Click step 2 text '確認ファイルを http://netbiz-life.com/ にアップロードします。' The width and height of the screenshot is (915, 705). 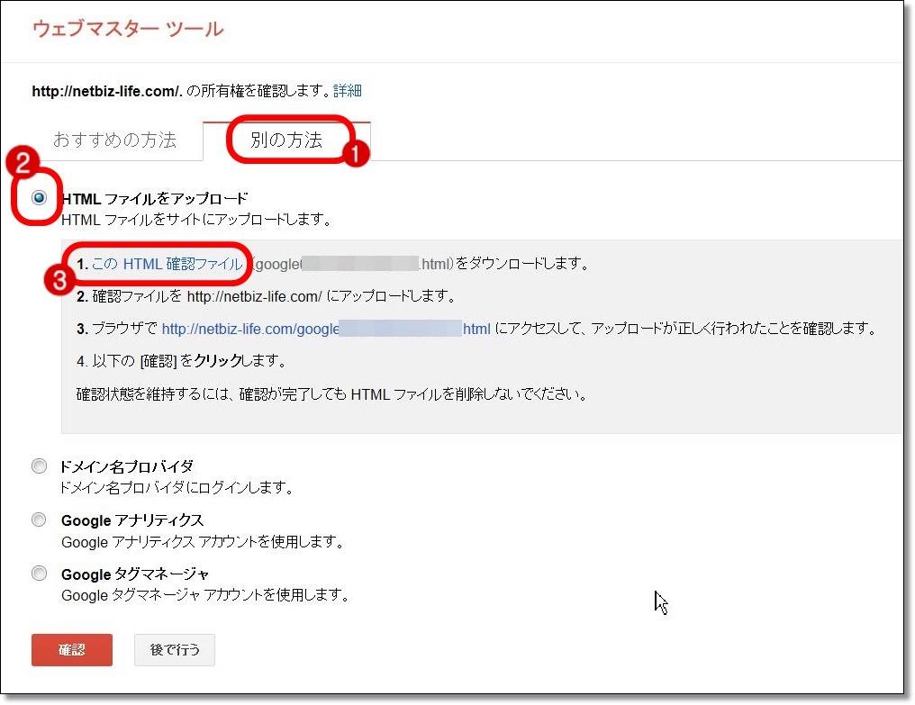click(x=274, y=296)
